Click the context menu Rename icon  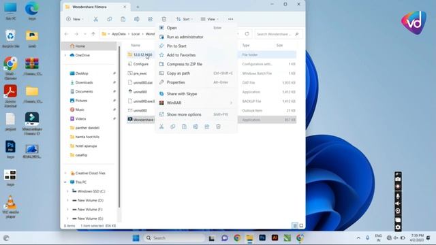pos(196,127)
